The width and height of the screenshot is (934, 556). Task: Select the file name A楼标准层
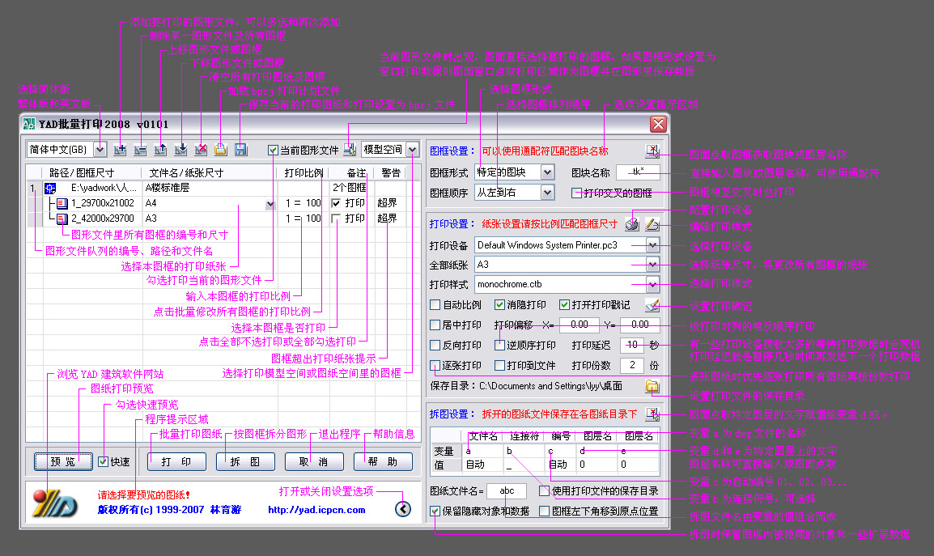(x=168, y=188)
